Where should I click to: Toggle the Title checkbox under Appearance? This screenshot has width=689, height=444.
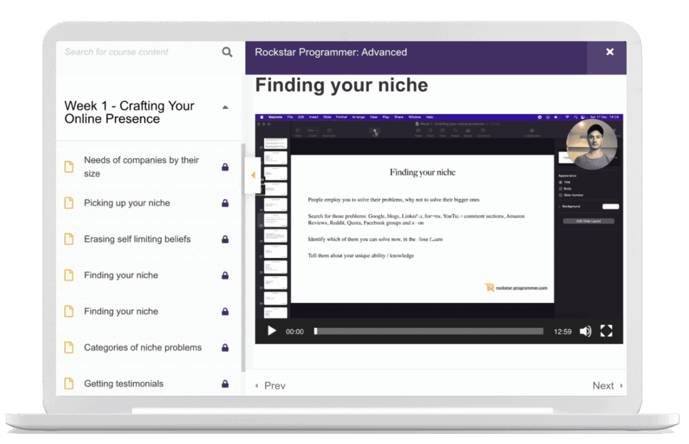tap(561, 182)
